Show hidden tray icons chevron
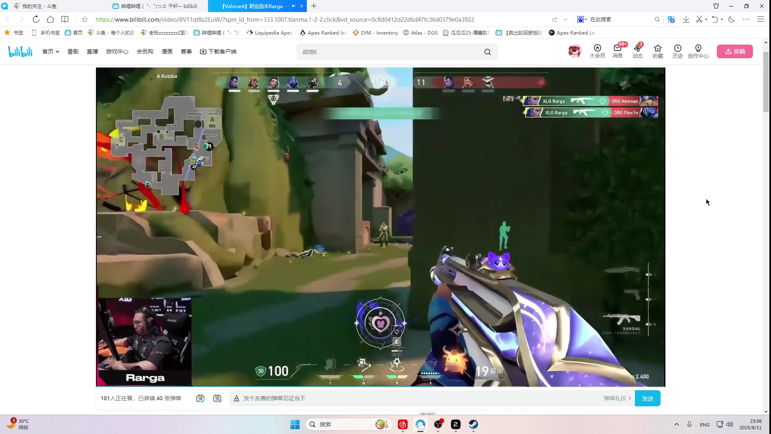This screenshot has width=771, height=434. (677, 424)
